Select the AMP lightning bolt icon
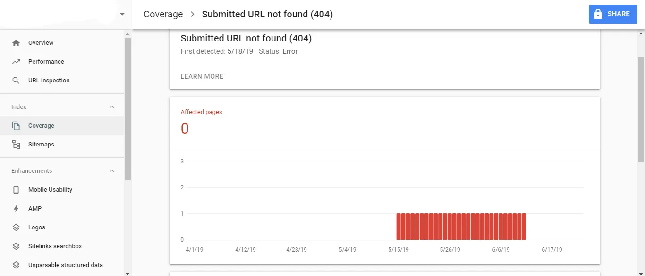Viewport: 645px width, 276px height. pos(16,208)
